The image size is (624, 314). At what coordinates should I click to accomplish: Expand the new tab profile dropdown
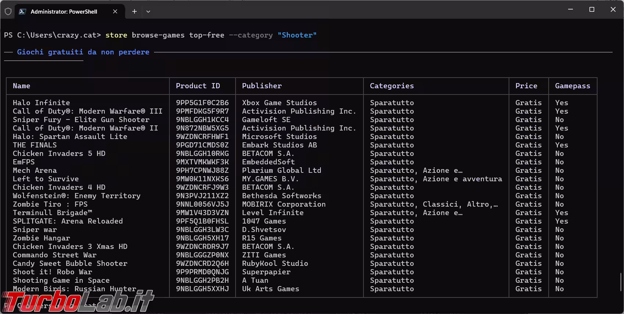pos(148,11)
